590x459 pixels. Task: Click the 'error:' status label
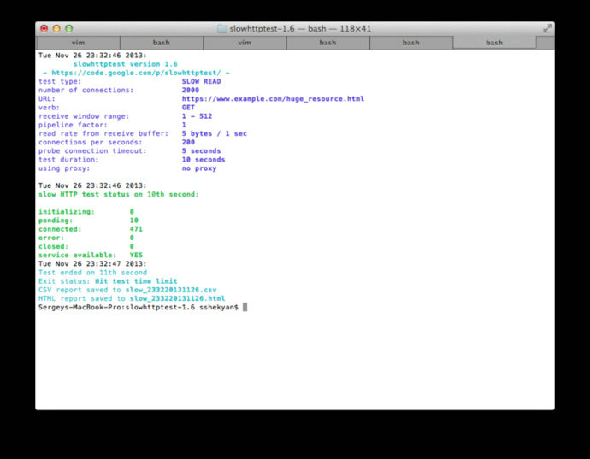click(51, 238)
